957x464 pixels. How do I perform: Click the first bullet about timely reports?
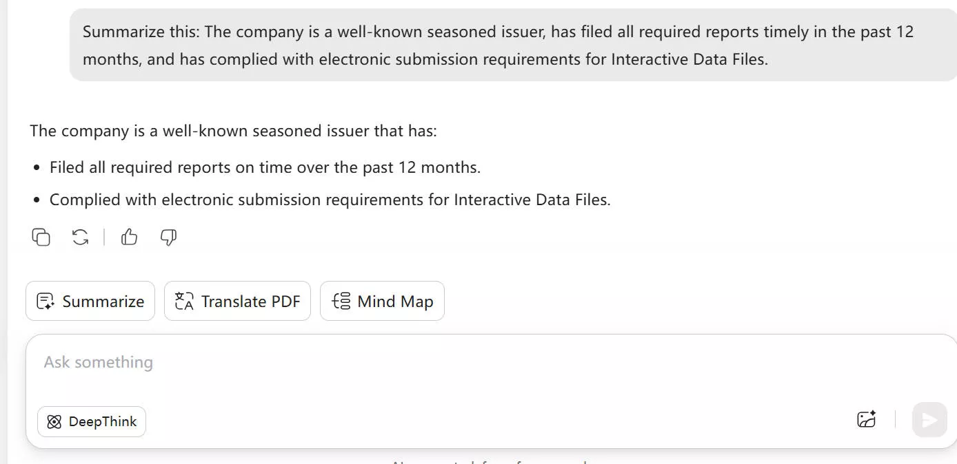point(265,167)
